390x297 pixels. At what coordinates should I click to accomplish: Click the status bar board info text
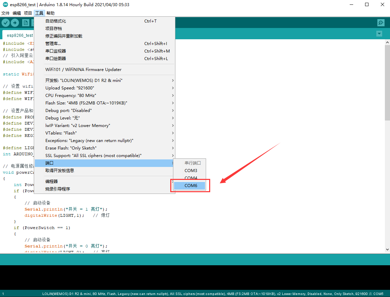[x=213, y=294]
